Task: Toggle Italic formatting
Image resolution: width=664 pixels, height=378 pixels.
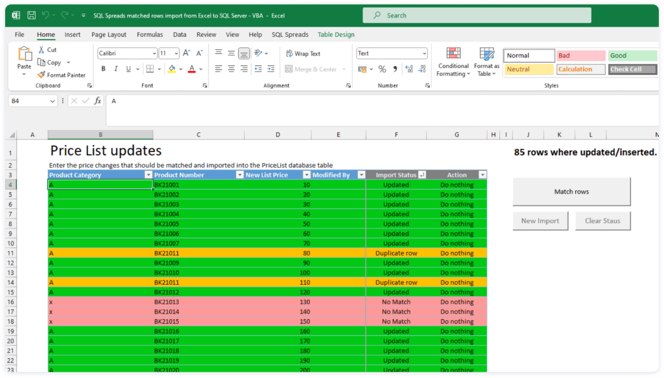Action: pyautogui.click(x=116, y=69)
